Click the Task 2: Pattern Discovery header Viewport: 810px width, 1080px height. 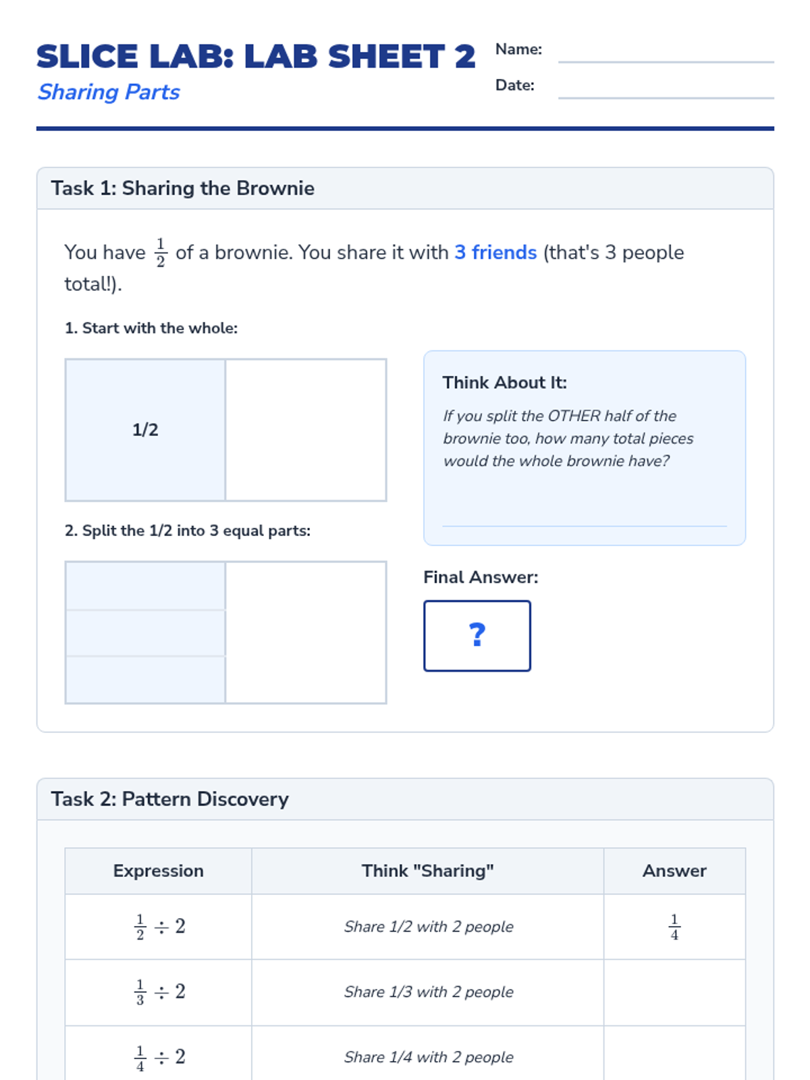(x=170, y=799)
